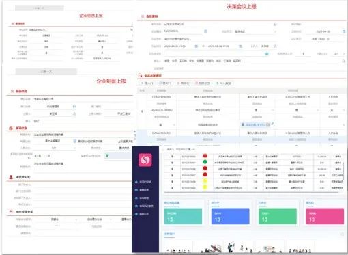Click the pink S logo in dark sidebar
Screen dimensions: 348x255
(145, 160)
